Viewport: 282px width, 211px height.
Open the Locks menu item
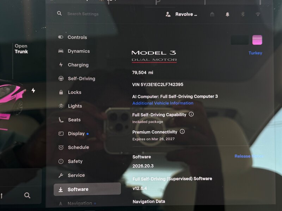[x=74, y=92]
